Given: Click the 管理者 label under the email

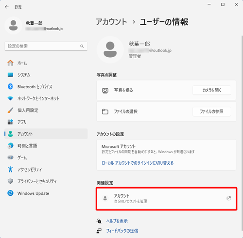Looking at the screenshot, I should pyautogui.click(x=135, y=56).
